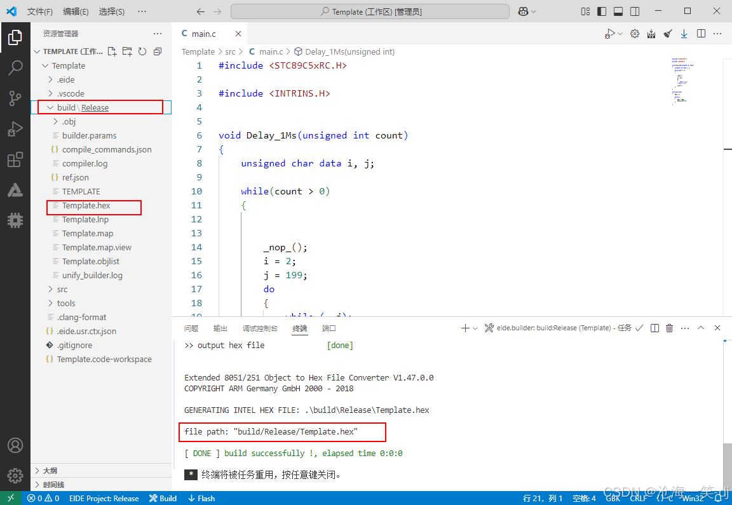This screenshot has width=732, height=505.
Task: Open the 编辑(E) menu
Action: [x=76, y=11]
